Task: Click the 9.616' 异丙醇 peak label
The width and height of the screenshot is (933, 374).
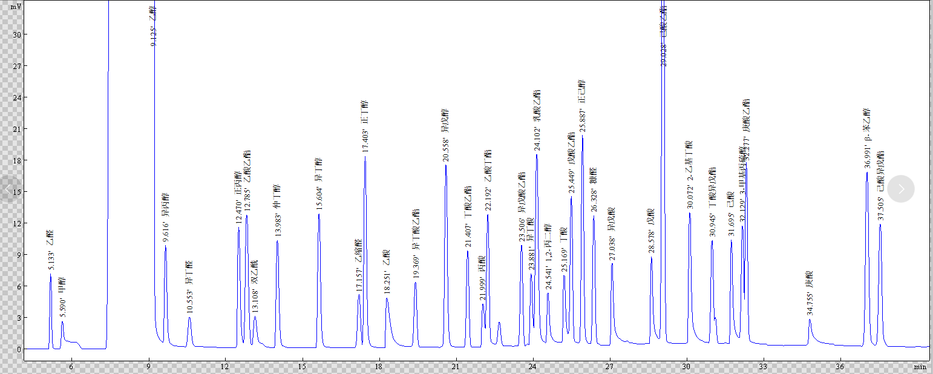Action: pyautogui.click(x=165, y=218)
